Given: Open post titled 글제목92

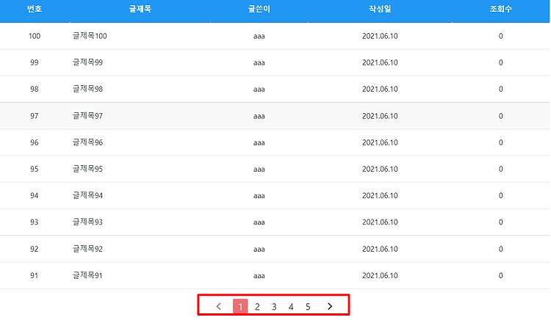Looking at the screenshot, I should pyautogui.click(x=87, y=249).
